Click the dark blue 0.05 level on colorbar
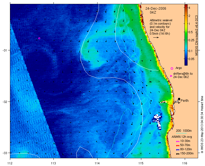205x166 pixels. pos(186,59)
